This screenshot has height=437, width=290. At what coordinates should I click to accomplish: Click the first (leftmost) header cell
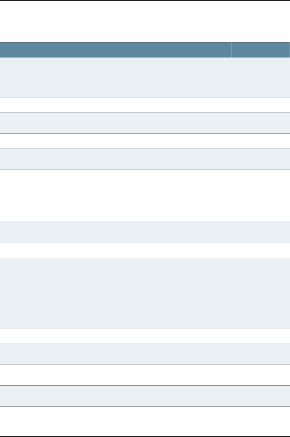point(24,50)
